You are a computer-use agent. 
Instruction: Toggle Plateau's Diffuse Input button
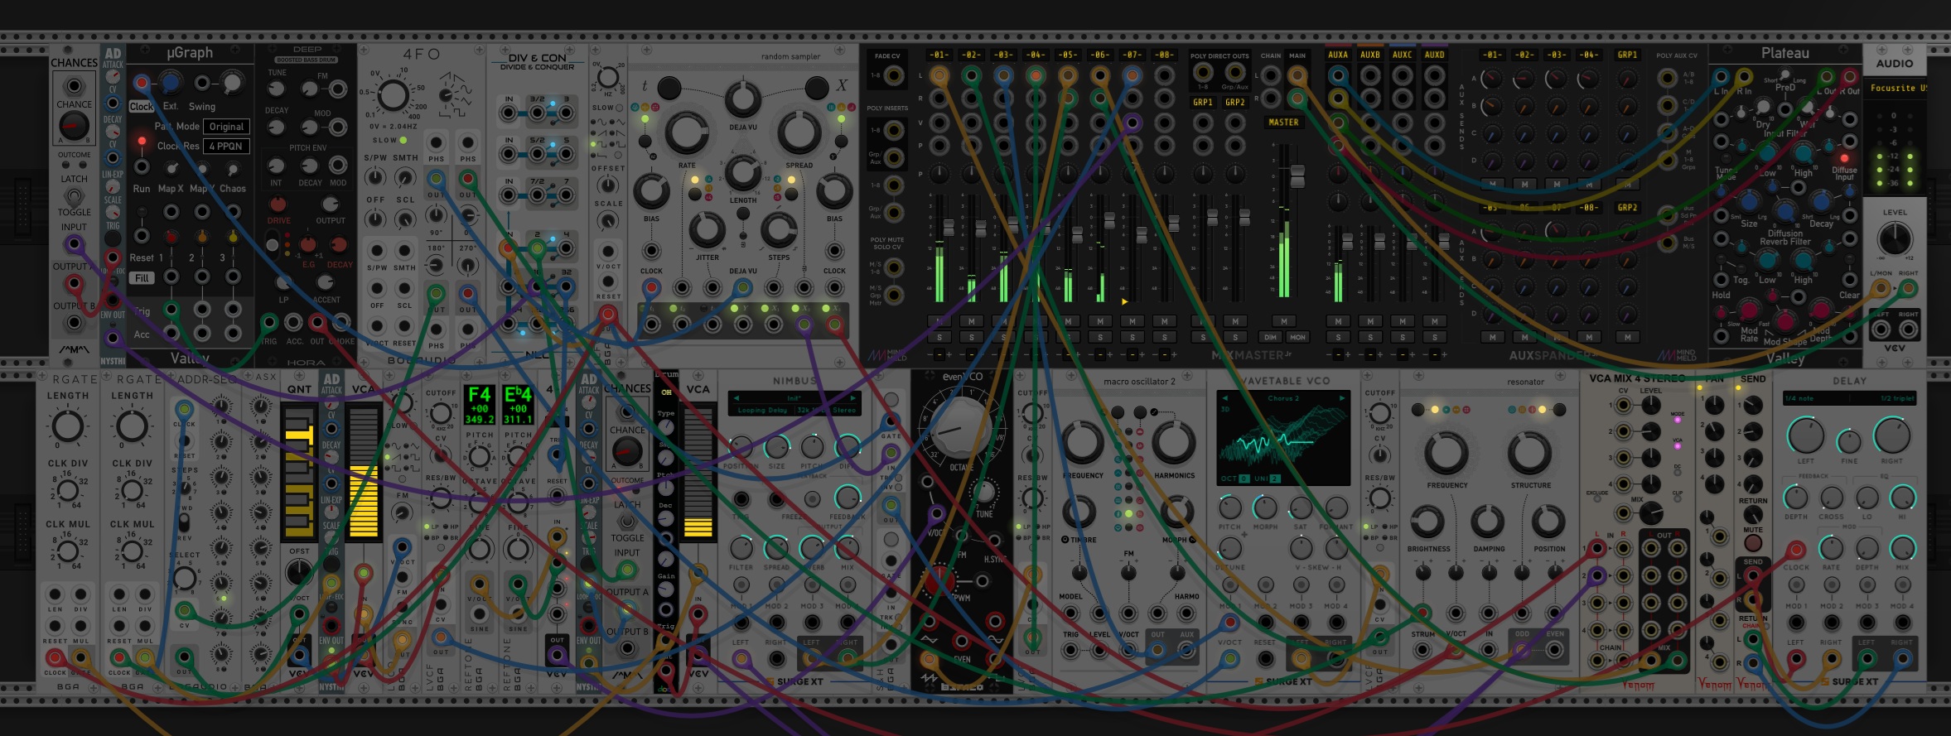click(x=1844, y=158)
